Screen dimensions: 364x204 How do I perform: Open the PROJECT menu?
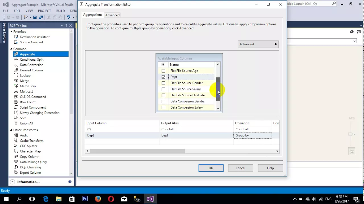(x=44, y=11)
